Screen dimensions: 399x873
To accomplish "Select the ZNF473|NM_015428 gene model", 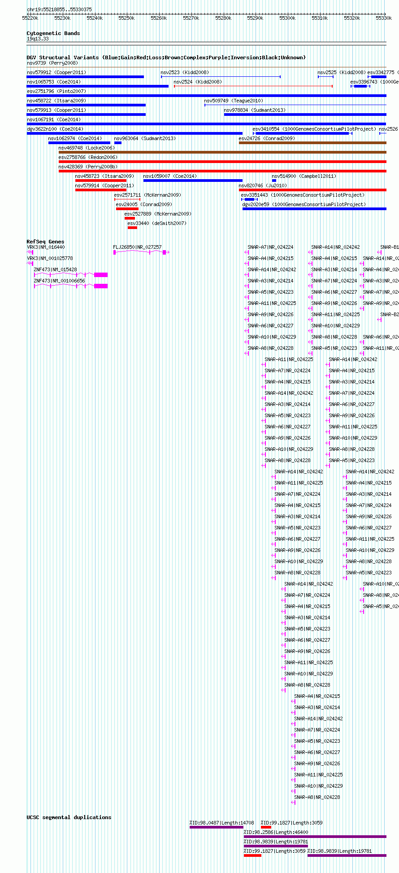I will (71, 274).
